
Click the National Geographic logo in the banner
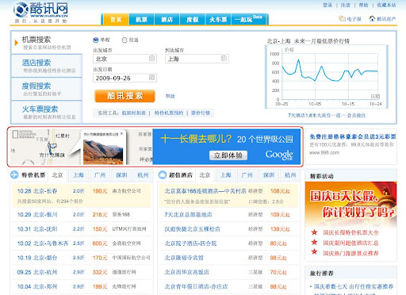pos(25,134)
